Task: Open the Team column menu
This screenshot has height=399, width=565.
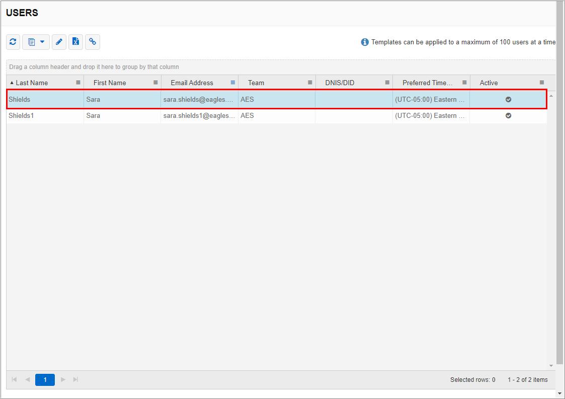Action: pyautogui.click(x=309, y=82)
